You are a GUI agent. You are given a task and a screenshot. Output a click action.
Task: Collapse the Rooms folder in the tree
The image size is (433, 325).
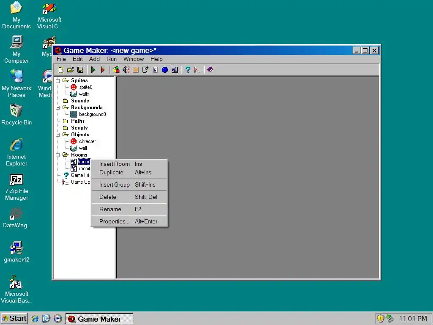point(58,155)
